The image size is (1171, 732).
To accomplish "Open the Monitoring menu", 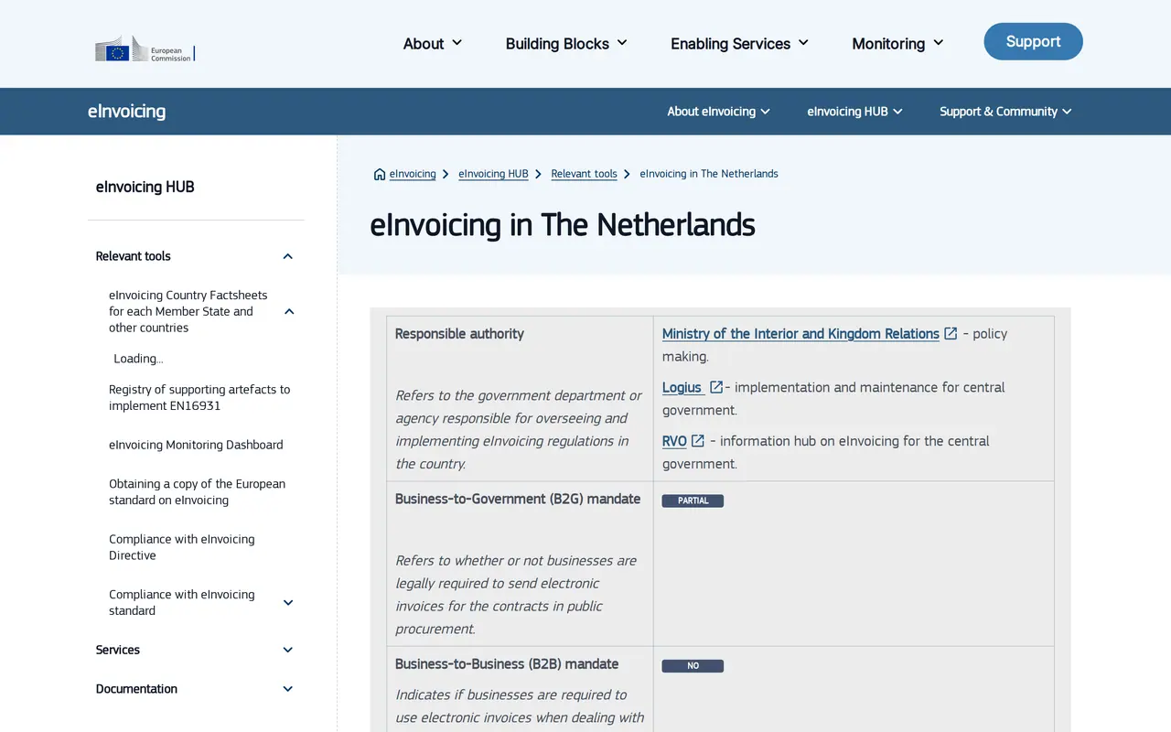I will (897, 44).
